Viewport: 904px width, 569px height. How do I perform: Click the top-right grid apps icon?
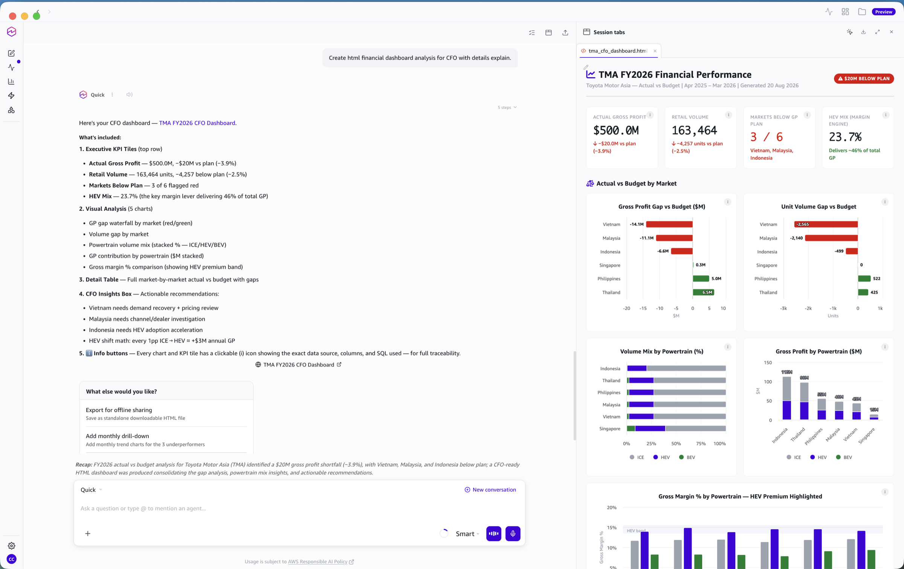coord(845,12)
